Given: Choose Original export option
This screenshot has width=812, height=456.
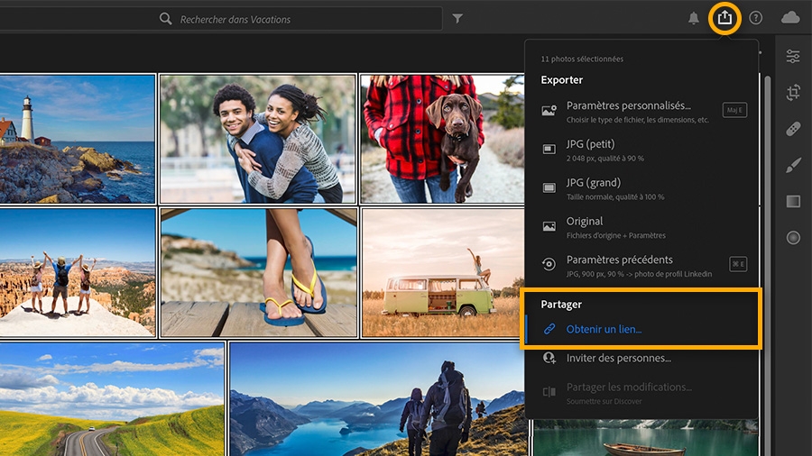Looking at the screenshot, I should click(x=641, y=227).
